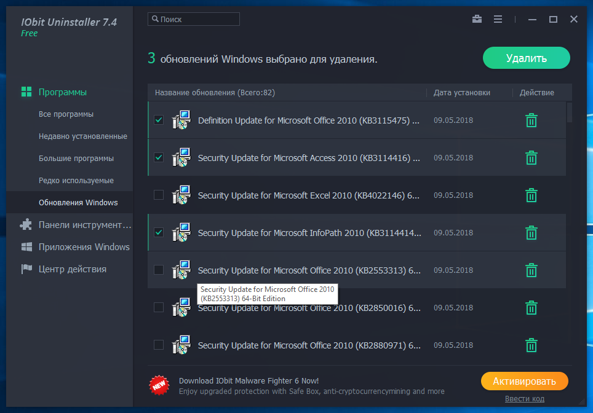Click trash icon for Office 2010 KB2880971 update

531,345
